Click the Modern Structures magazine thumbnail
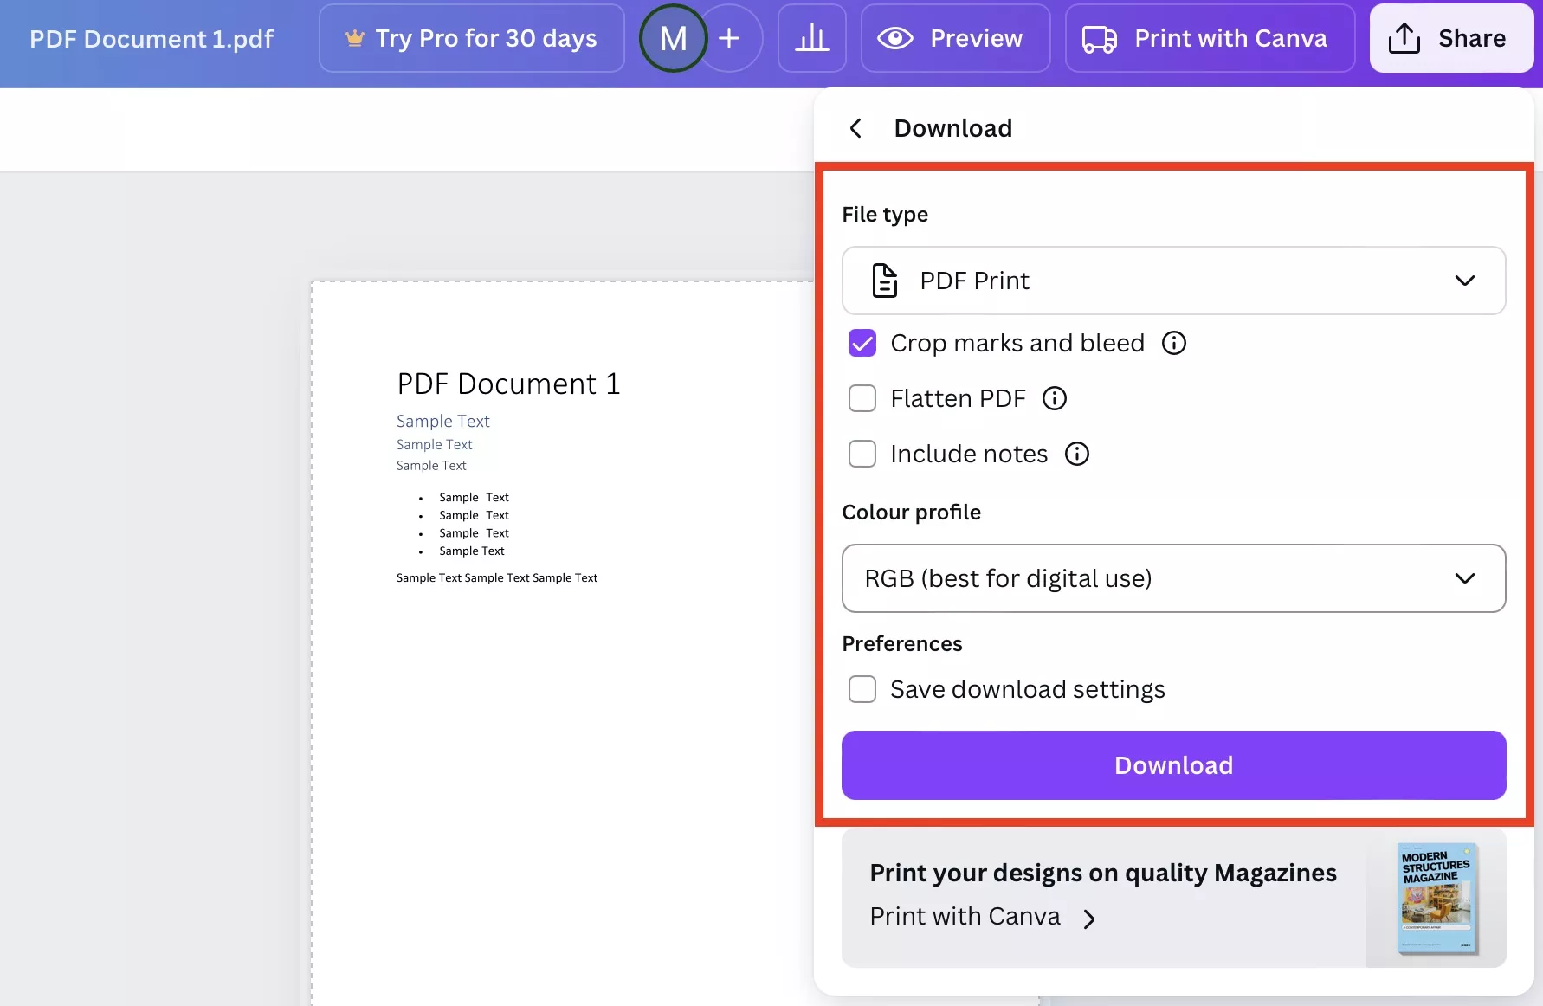The image size is (1543, 1006). (1436, 899)
